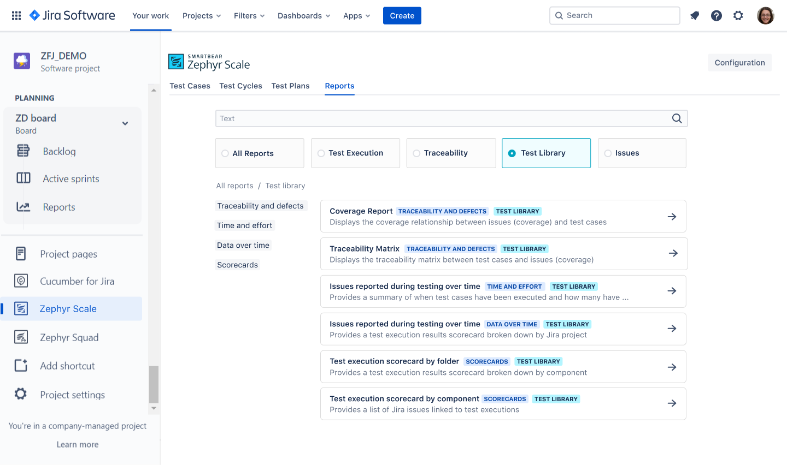Screen dimensions: 787x465
Task: Click the Cucumber for Jira icon
Action: [x=21, y=281]
